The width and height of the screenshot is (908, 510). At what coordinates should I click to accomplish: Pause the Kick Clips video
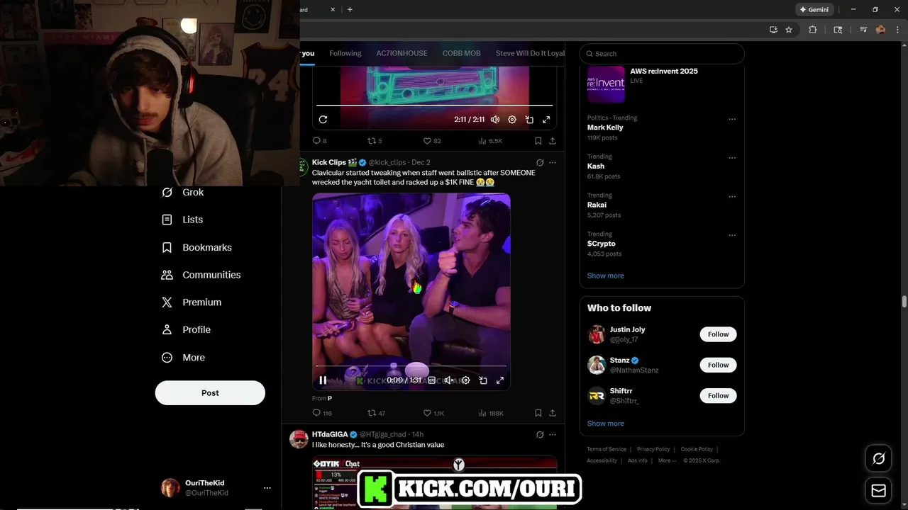pyautogui.click(x=323, y=380)
